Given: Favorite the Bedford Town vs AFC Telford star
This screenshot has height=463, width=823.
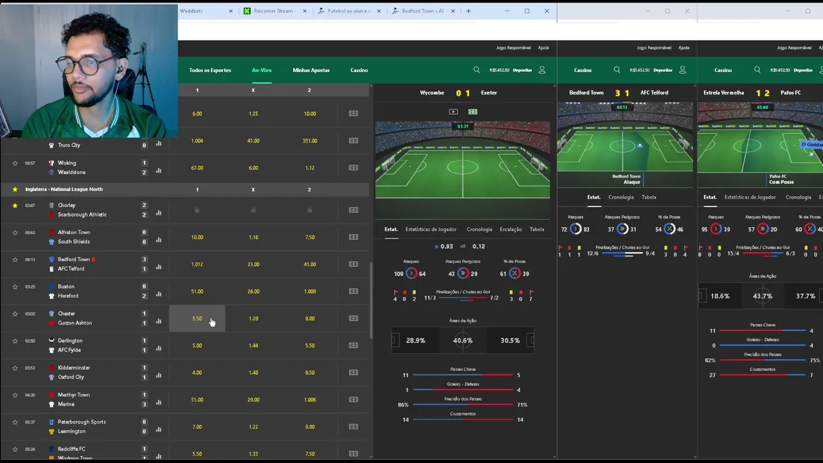Looking at the screenshot, I should 15,260.
